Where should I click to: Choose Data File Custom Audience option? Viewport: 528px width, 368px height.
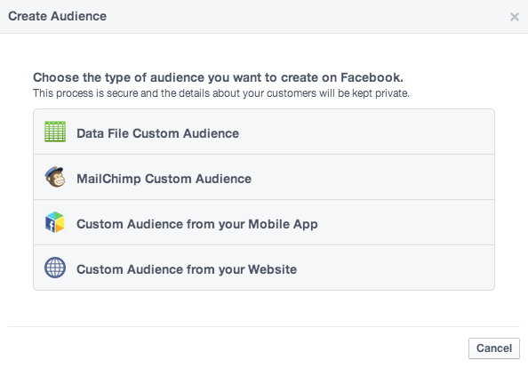pyautogui.click(x=264, y=132)
